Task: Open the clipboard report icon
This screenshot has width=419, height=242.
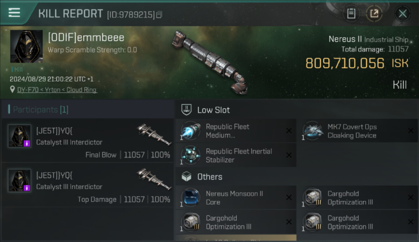Action: pyautogui.click(x=351, y=14)
